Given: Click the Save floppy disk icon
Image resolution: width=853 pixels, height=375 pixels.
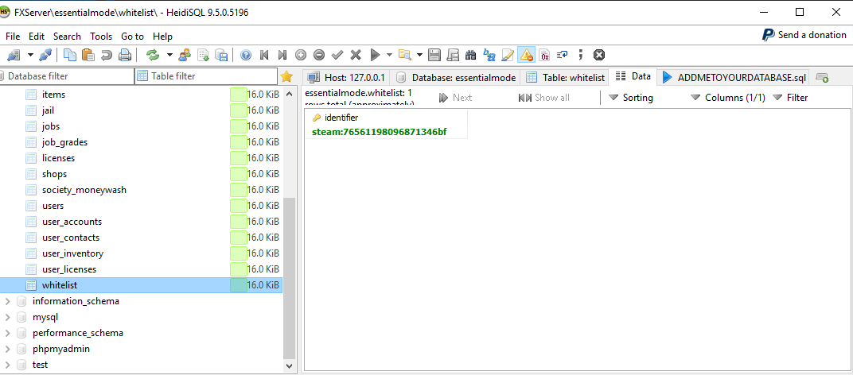Looking at the screenshot, I should 434,55.
